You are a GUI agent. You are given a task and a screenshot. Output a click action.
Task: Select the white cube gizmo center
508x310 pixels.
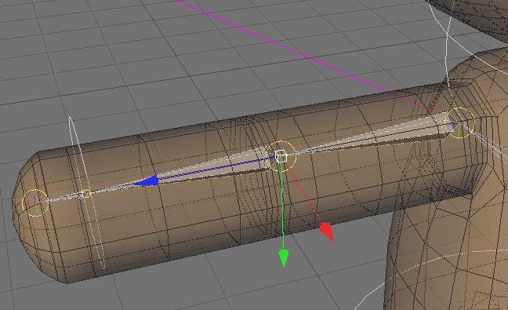[x=281, y=156]
